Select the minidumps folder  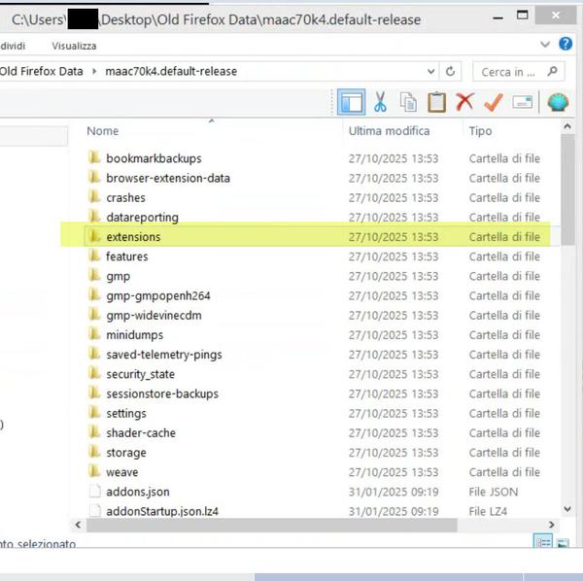pyautogui.click(x=135, y=335)
